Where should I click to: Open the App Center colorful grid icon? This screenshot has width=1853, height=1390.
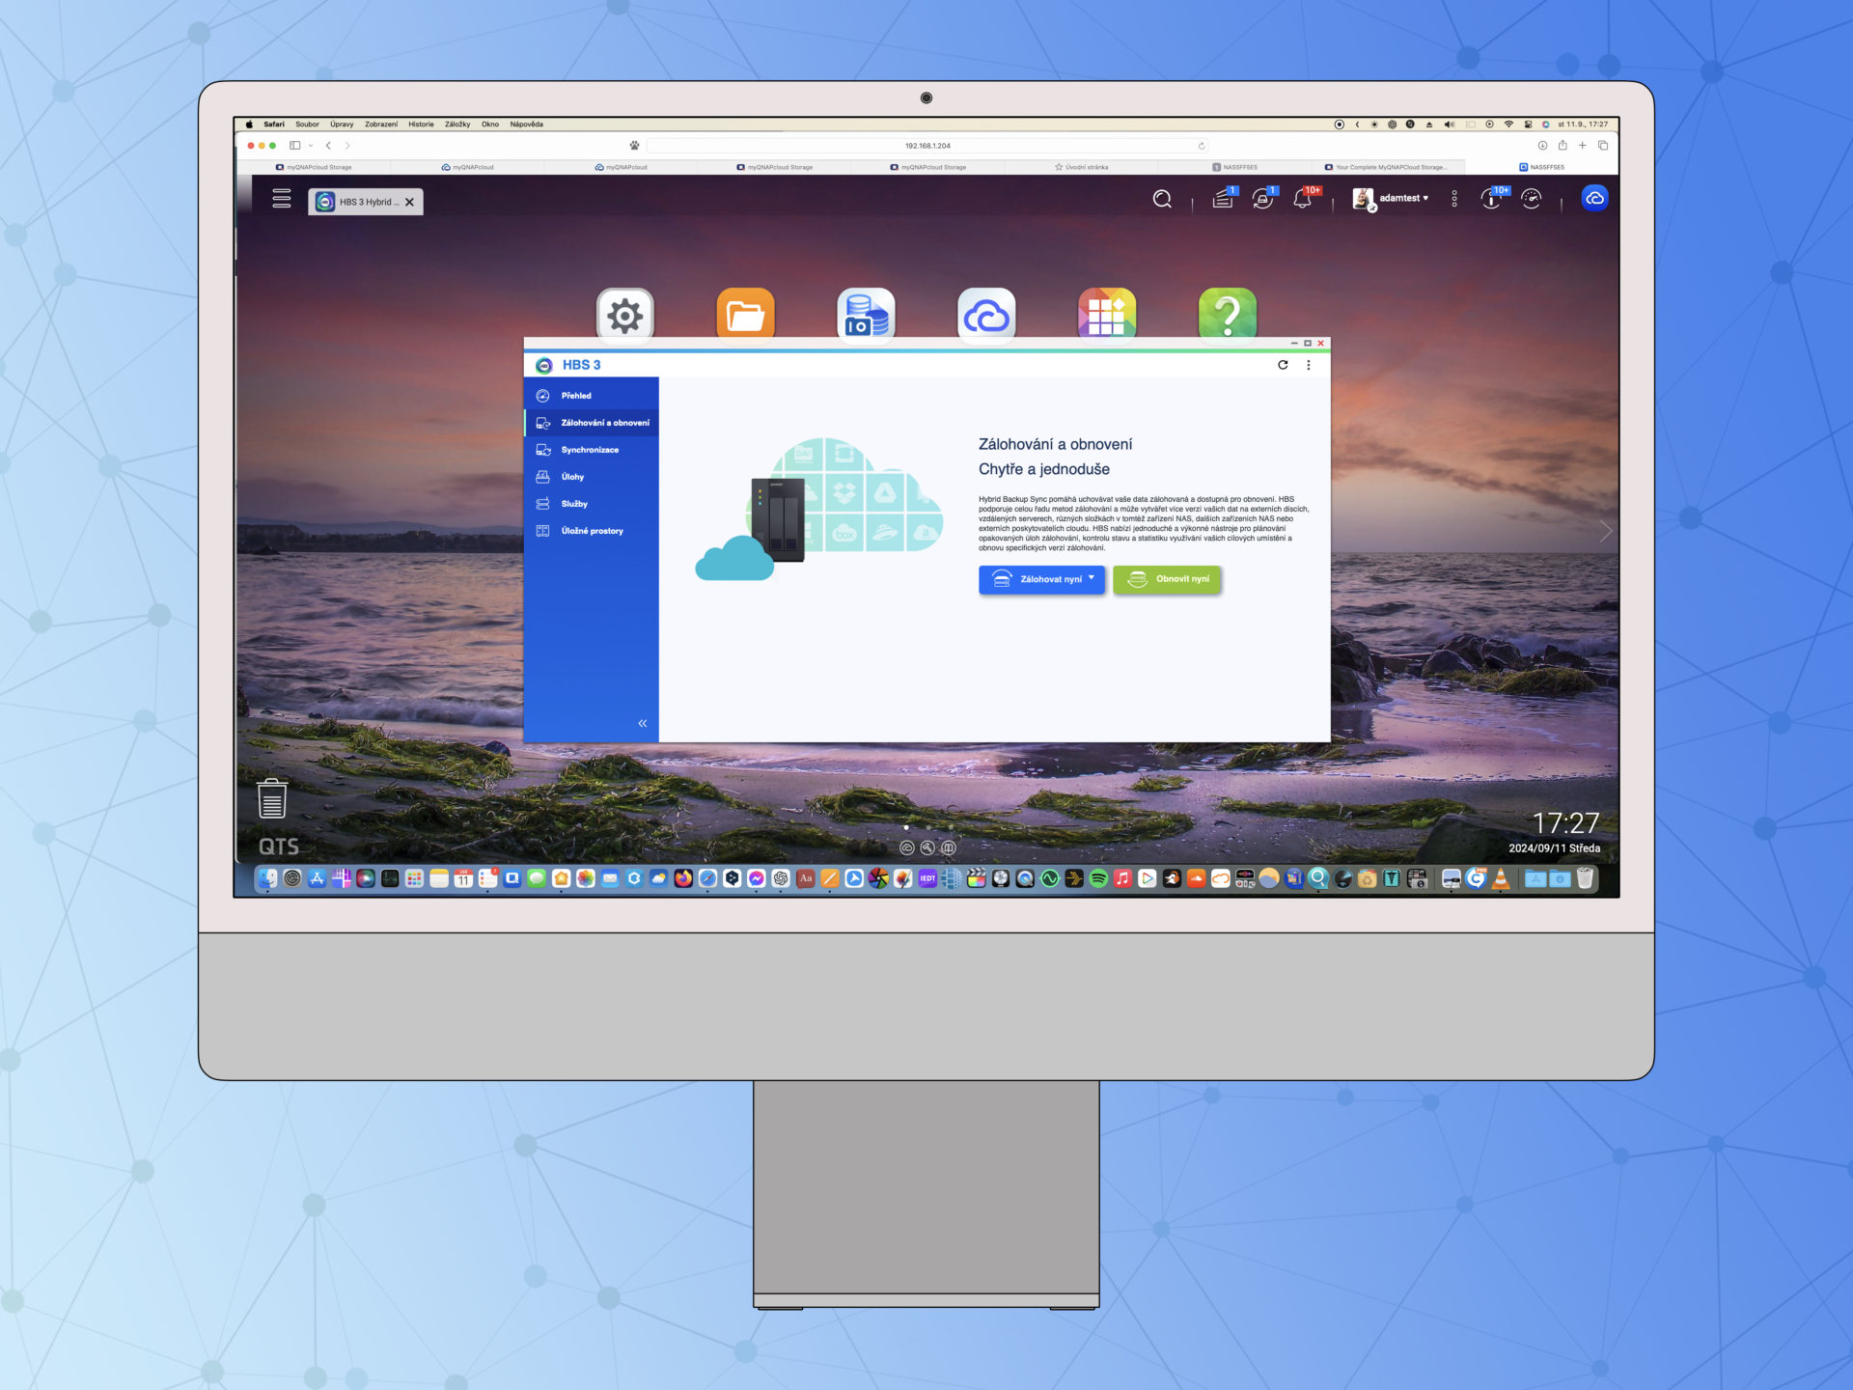pyautogui.click(x=1106, y=315)
